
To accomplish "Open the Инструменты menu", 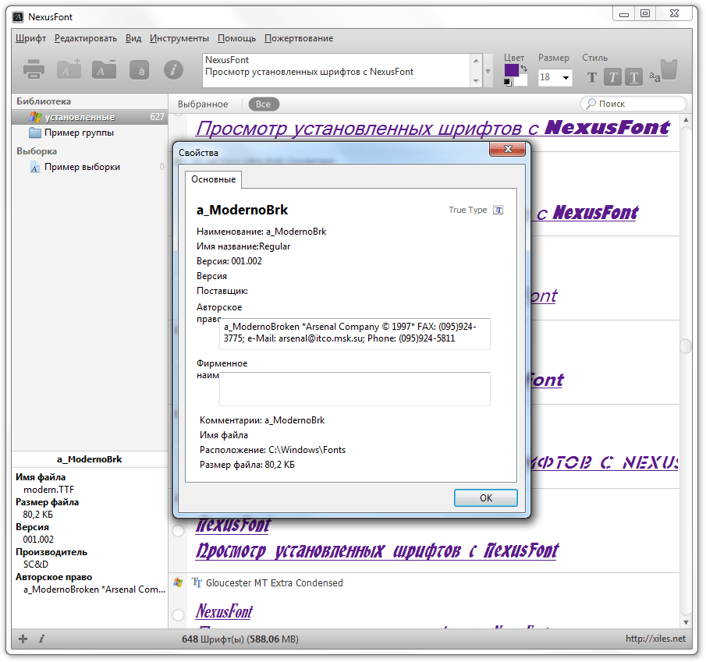I will coord(179,38).
